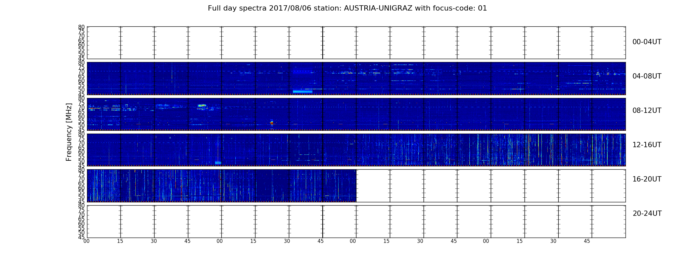Click the cyan patch near 48 MHz in 12-16UT

[218, 163]
